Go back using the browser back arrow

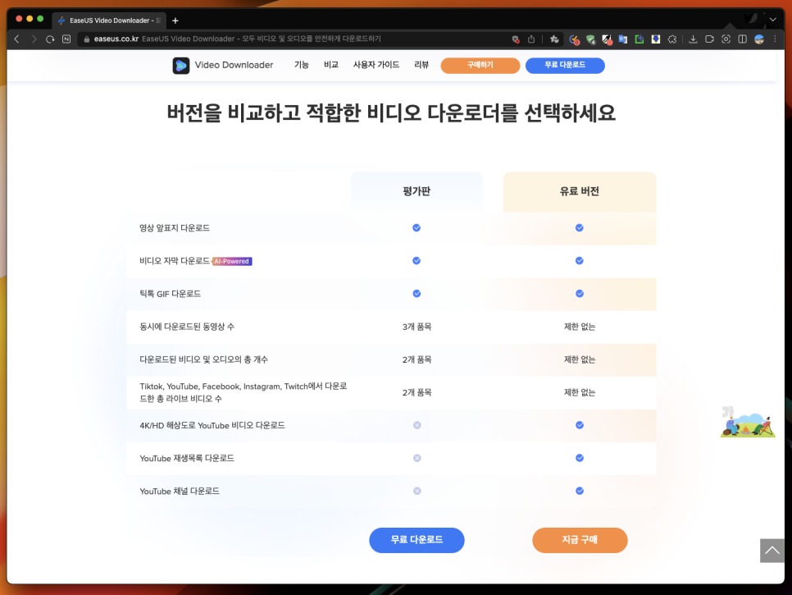click(x=16, y=39)
